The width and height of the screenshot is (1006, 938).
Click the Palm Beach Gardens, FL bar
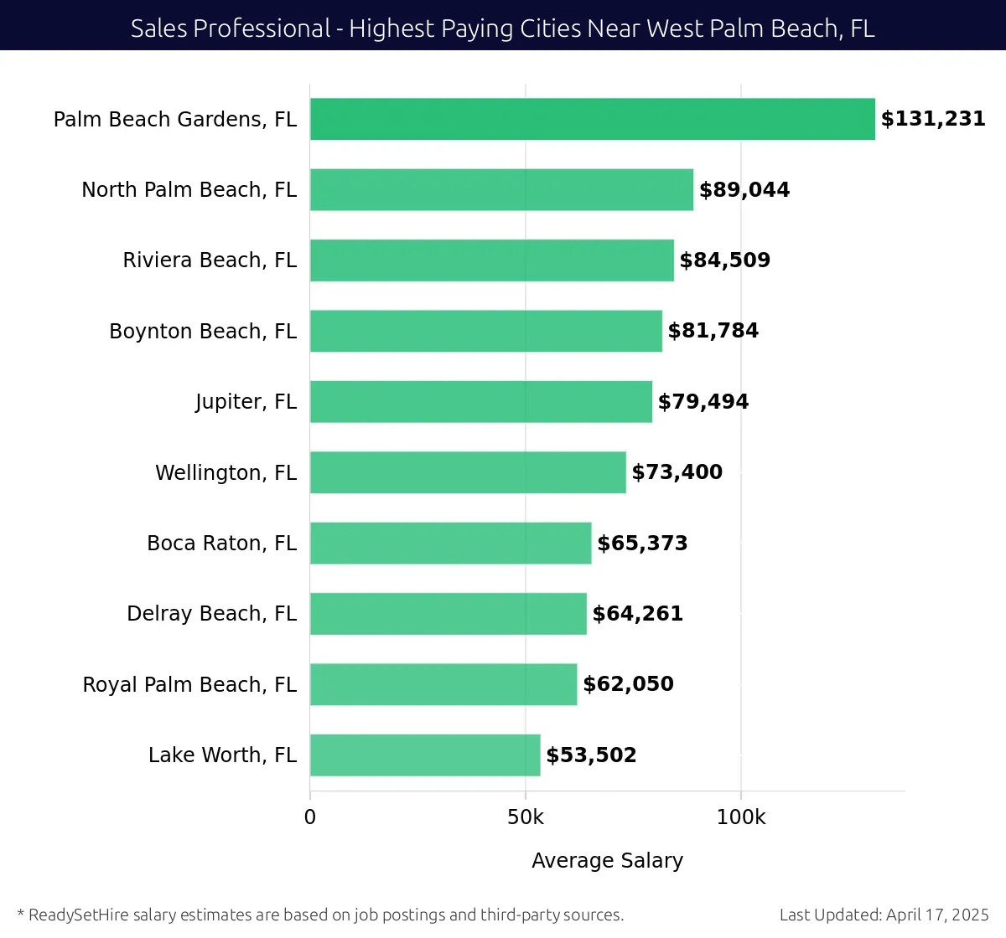pyautogui.click(x=593, y=119)
